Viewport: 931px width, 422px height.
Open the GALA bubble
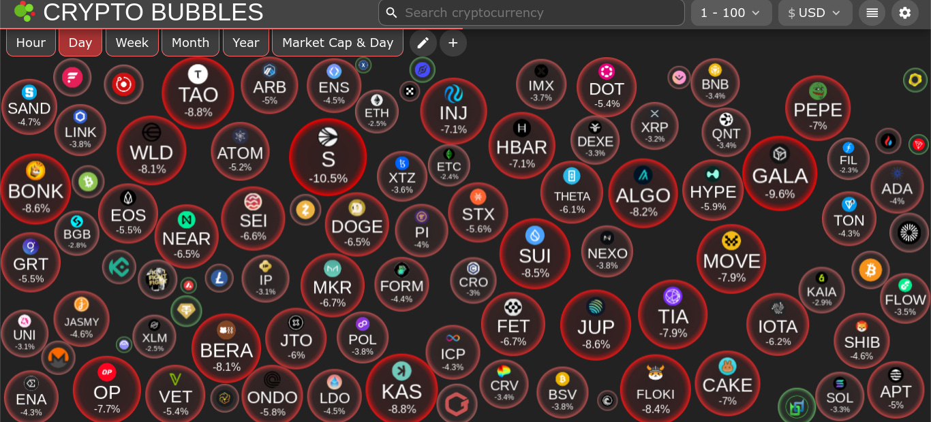pyautogui.click(x=780, y=173)
